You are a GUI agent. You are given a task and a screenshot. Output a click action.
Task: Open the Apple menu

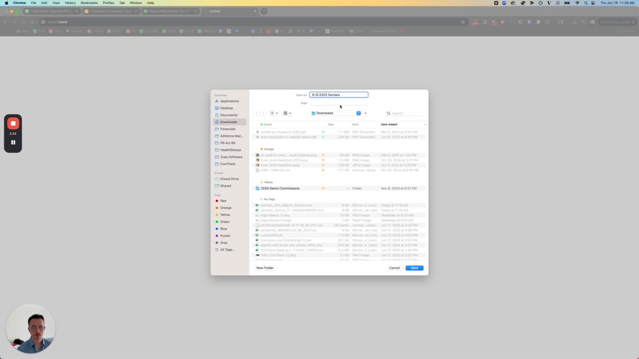(x=6, y=3)
